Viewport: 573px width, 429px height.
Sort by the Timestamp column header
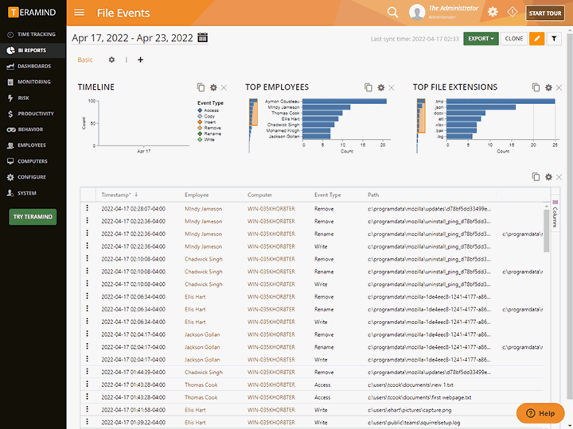[x=118, y=195]
